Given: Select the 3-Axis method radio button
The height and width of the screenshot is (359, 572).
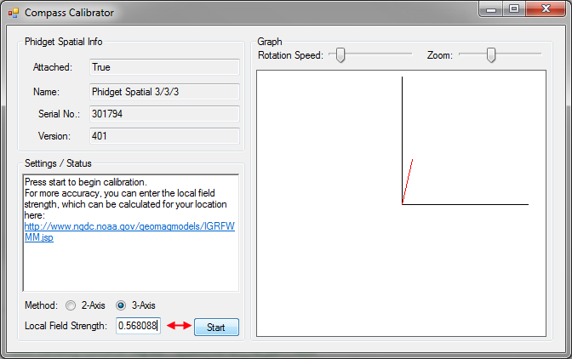Looking at the screenshot, I should (120, 305).
